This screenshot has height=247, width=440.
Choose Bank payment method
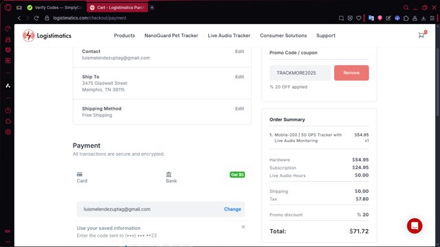[171, 178]
